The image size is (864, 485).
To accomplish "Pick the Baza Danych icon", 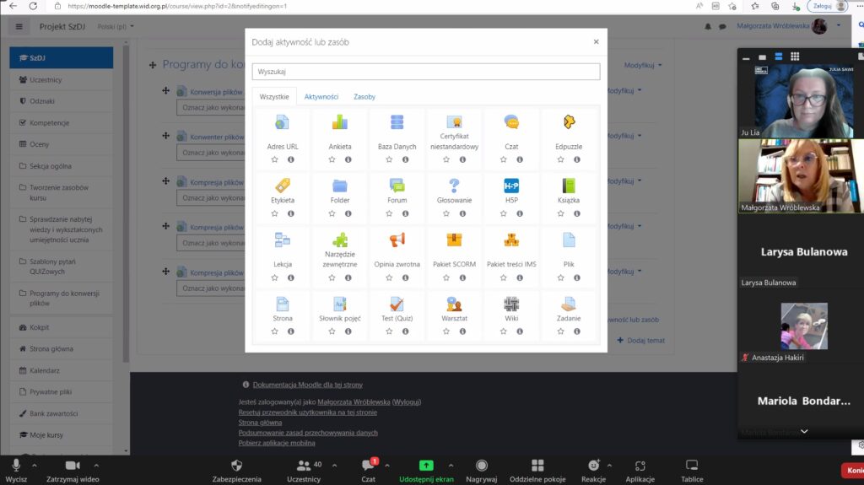I will (x=397, y=122).
